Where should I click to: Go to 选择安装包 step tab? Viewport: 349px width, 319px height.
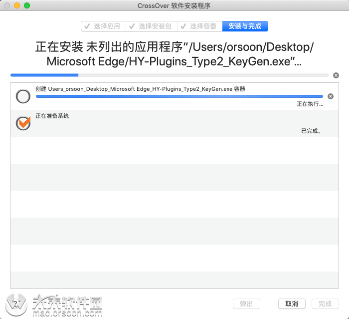coord(152,26)
